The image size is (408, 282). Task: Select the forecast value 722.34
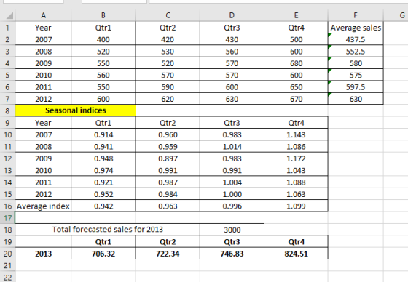pyautogui.click(x=168, y=254)
